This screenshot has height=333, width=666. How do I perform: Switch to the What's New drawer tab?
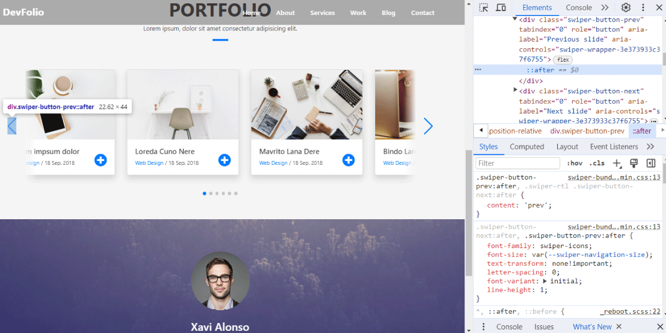592,327
